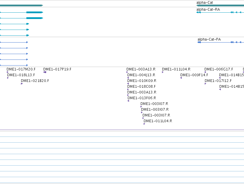Click the DME1-018L13.F label

click(x=21, y=75)
